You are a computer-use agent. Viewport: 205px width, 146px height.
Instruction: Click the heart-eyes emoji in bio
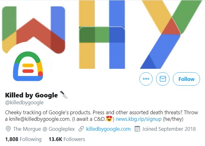click(109, 119)
